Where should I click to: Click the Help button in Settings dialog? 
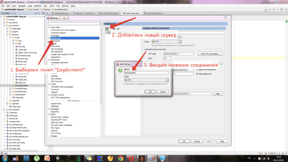(222, 141)
